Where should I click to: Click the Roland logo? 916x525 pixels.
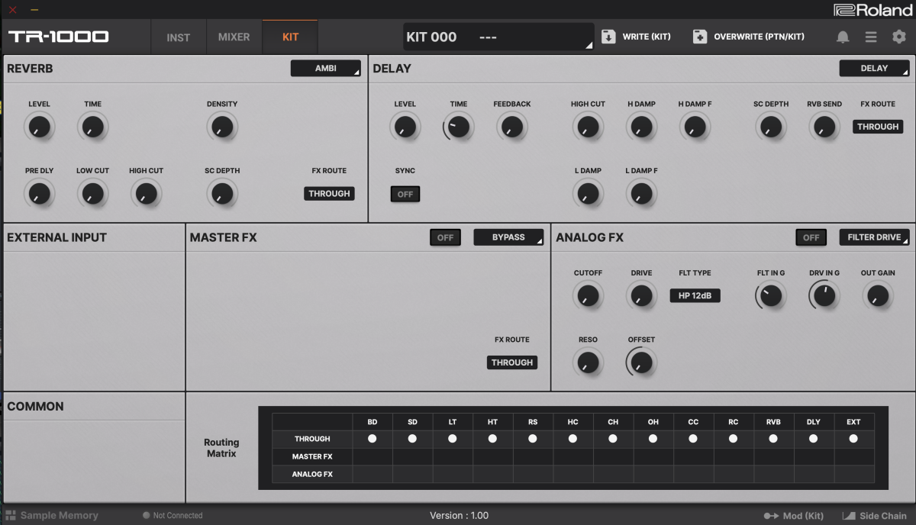[872, 10]
